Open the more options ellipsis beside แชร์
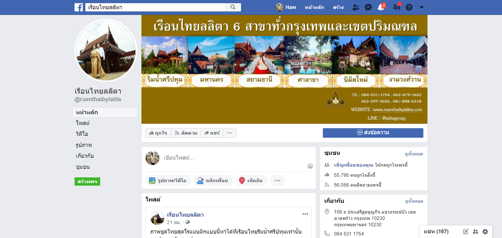The image size is (502, 238). pos(230,133)
